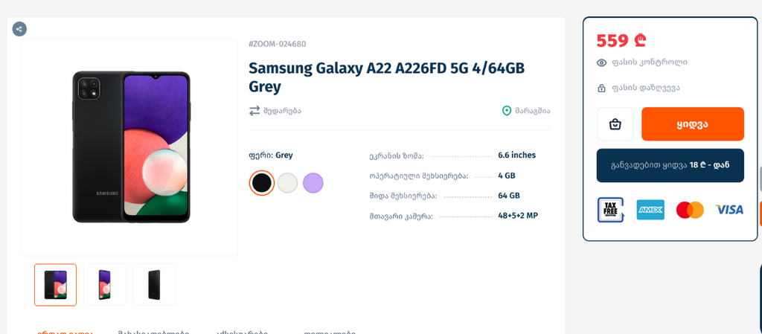Select the white color option

click(x=287, y=182)
